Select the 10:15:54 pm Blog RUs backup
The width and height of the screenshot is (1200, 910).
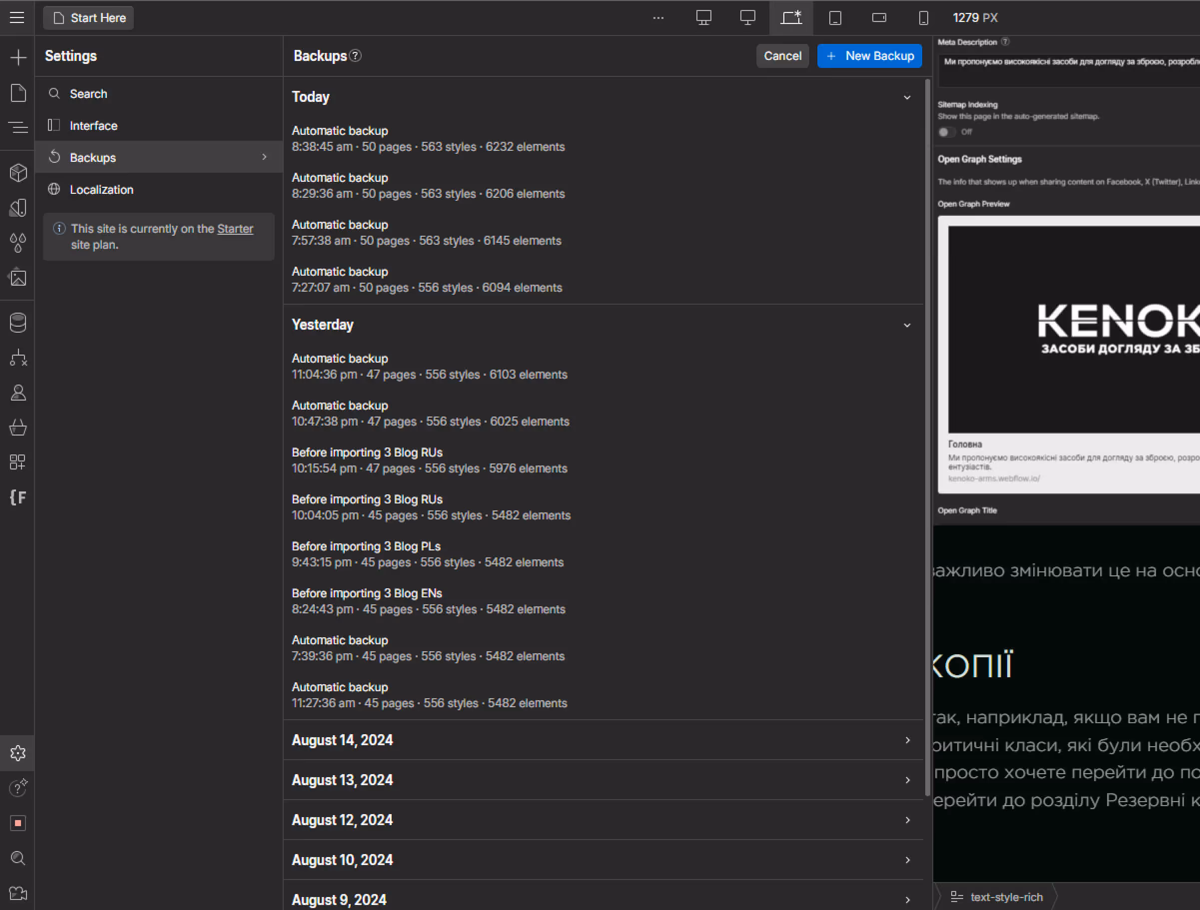[603, 460]
